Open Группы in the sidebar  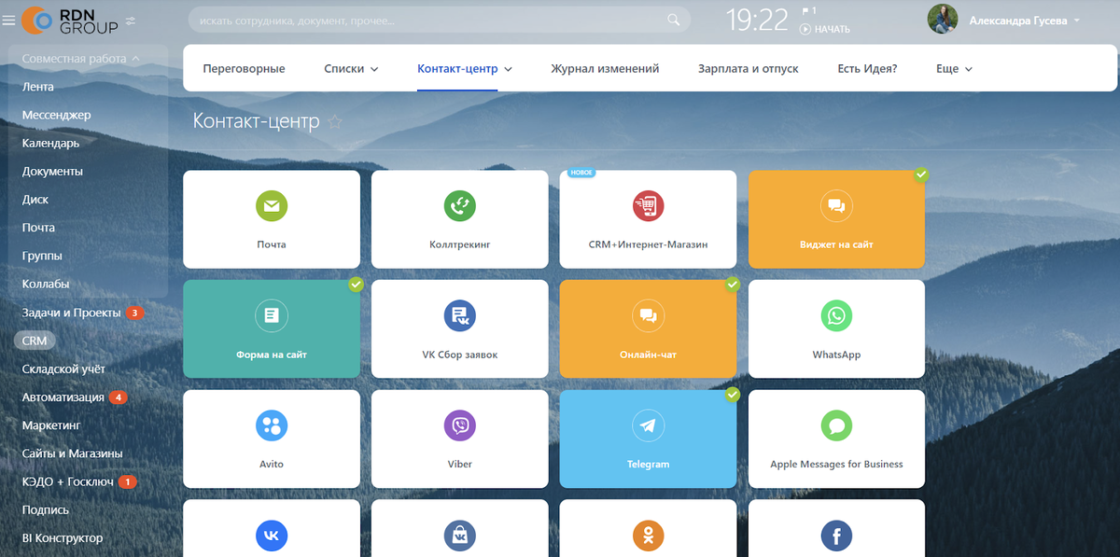tap(42, 256)
